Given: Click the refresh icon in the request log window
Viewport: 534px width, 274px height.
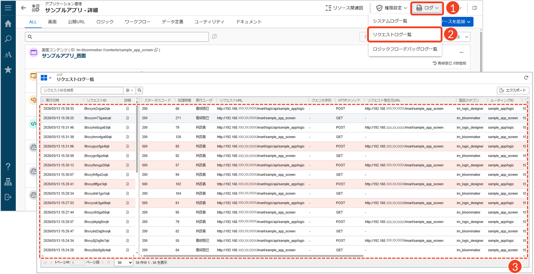Looking at the screenshot, I should point(526,77).
